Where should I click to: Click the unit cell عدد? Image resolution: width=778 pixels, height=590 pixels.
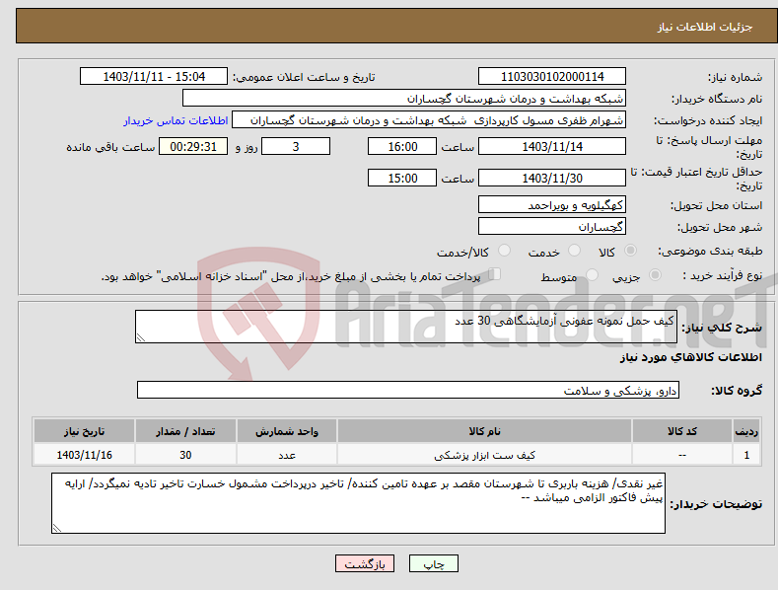[287, 455]
